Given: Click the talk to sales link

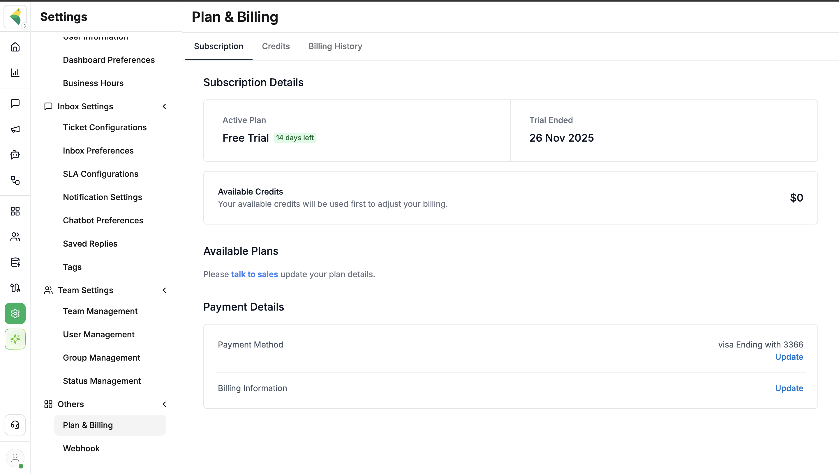Looking at the screenshot, I should point(254,274).
